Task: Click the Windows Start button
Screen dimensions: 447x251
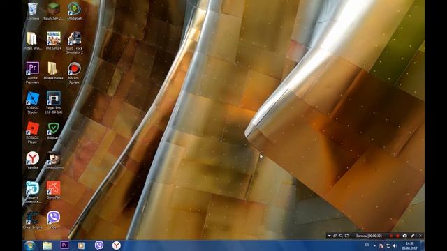Action: click(x=29, y=245)
